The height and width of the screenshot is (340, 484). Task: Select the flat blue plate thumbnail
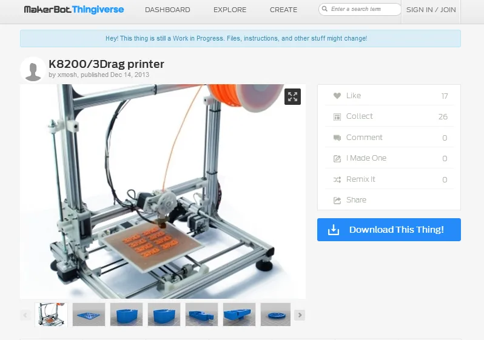[89, 315]
